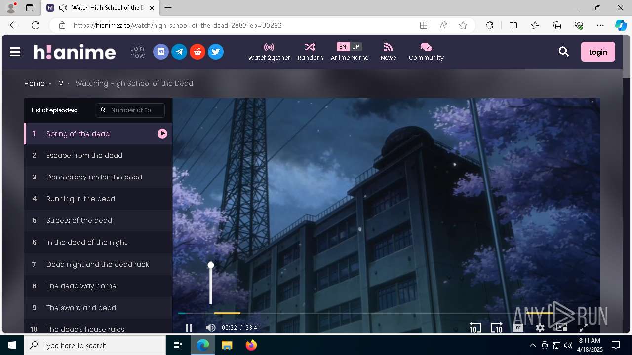Select episode 1 Spring of the dead
Screen dimensions: 632x355
[x=98, y=134]
